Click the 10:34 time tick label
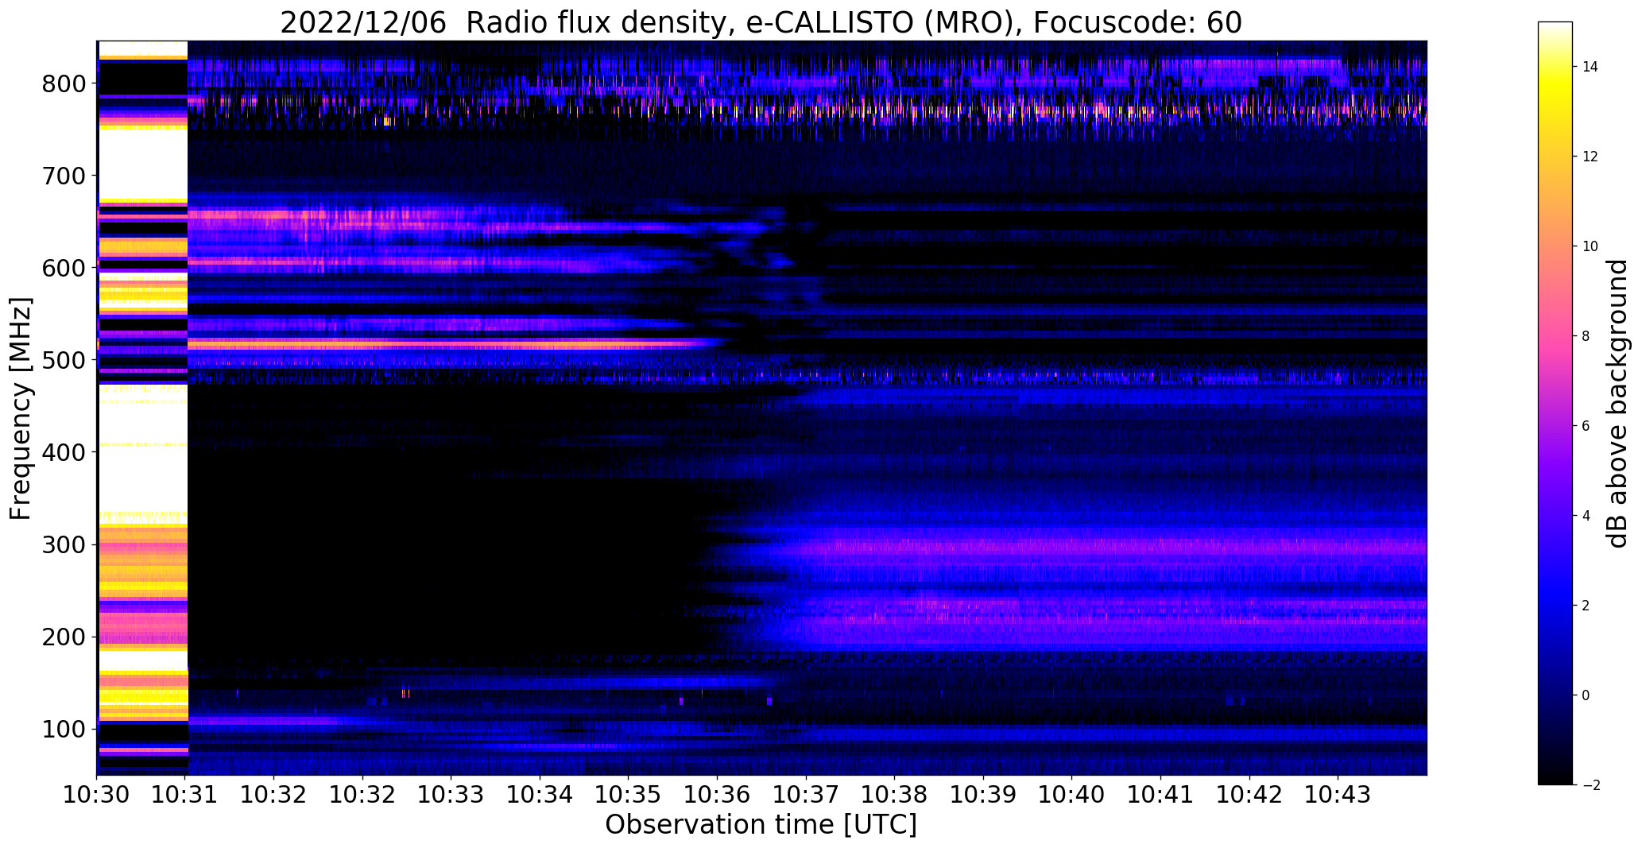The width and height of the screenshot is (1642, 848). (540, 794)
